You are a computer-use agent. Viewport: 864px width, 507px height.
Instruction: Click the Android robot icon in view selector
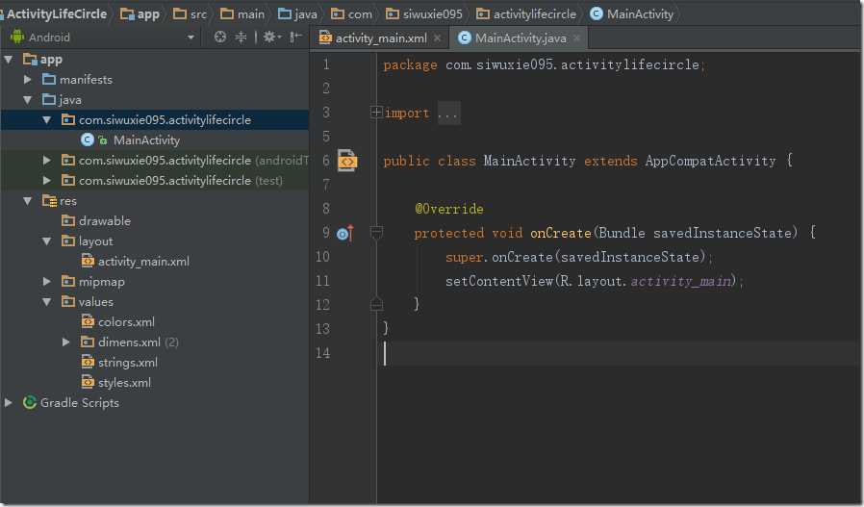[17, 37]
